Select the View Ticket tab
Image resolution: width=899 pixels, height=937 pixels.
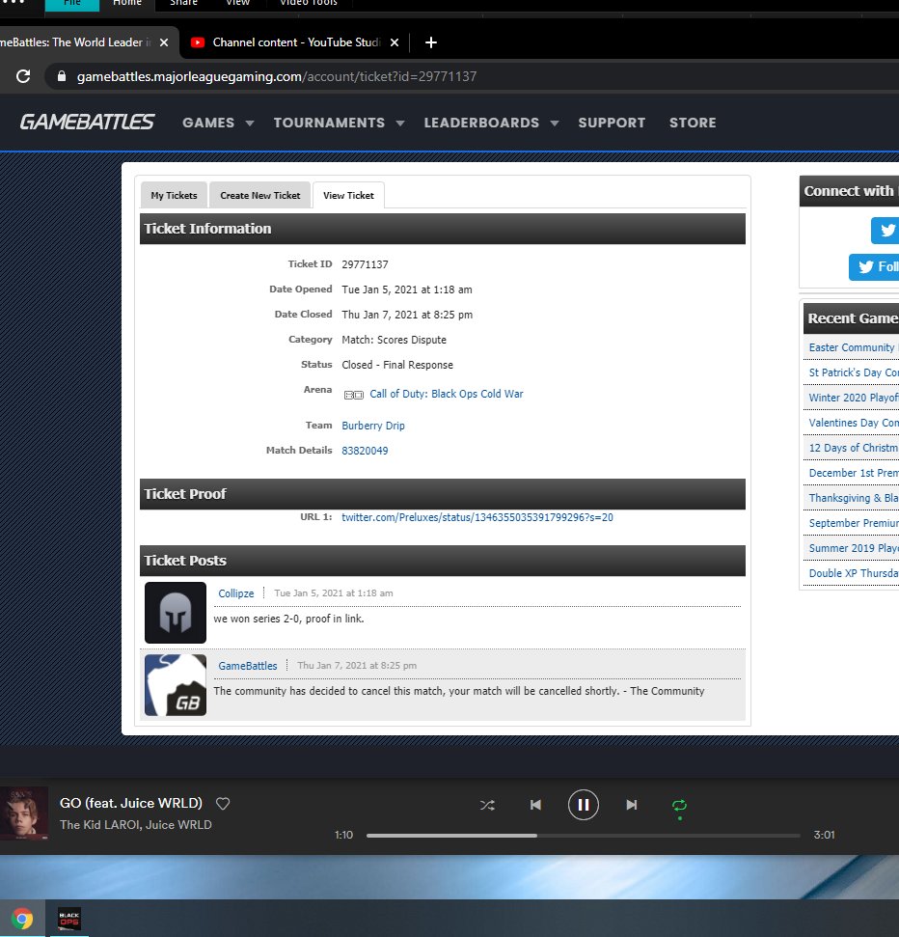coord(348,195)
